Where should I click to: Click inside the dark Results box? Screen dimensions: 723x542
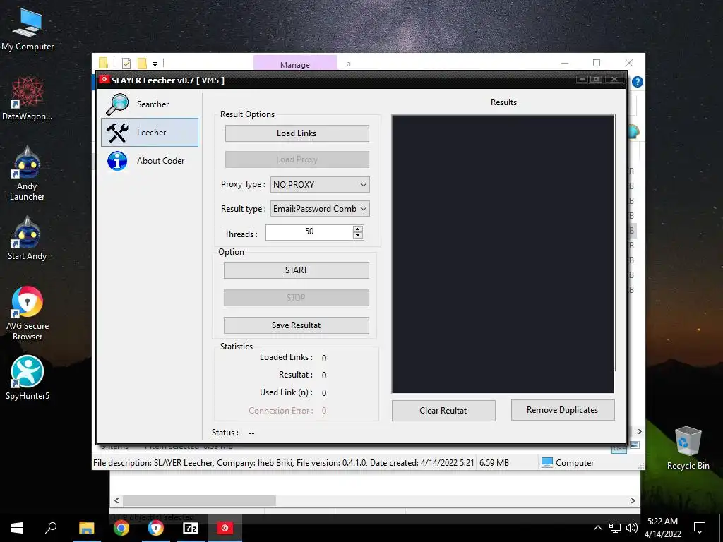click(503, 254)
